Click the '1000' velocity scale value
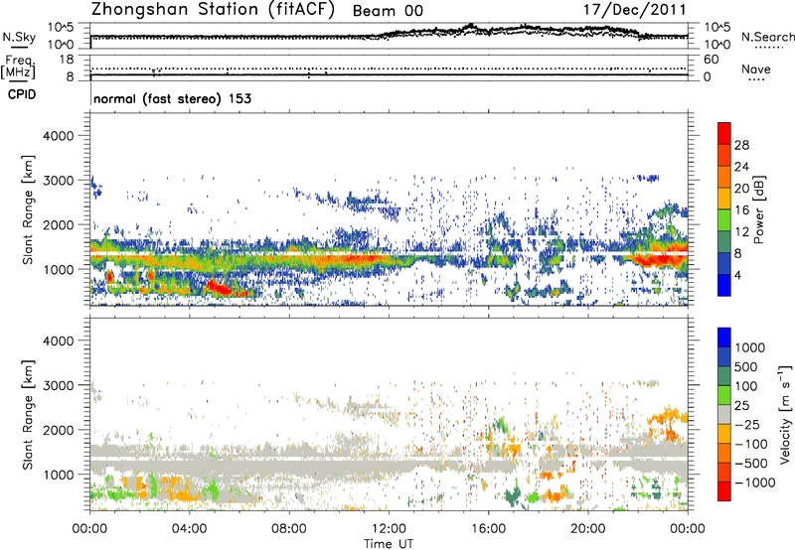Viewport: 795px width, 550px height. 750,347
